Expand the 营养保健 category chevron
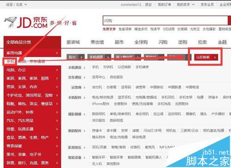231x168 pixels. [x=57, y=146]
